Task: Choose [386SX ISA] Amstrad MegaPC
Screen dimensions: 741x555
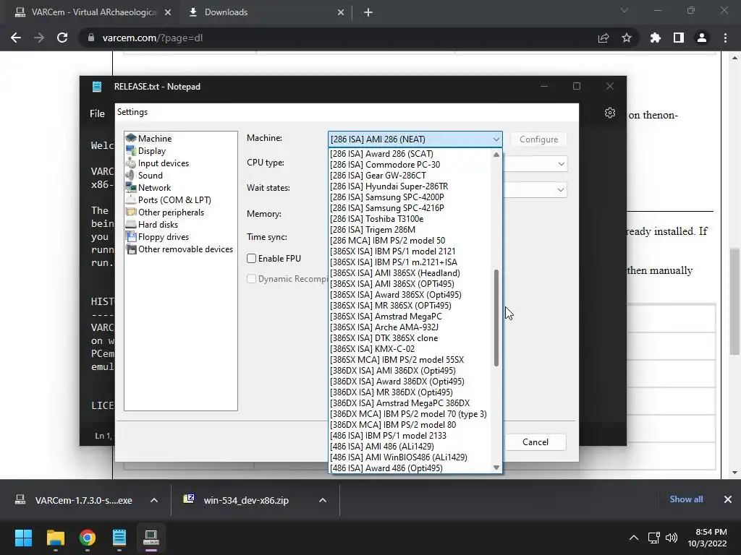Action: coord(410,317)
